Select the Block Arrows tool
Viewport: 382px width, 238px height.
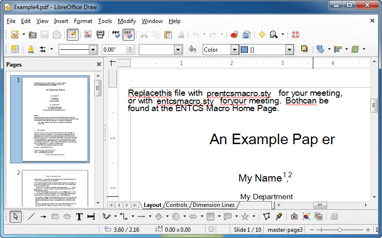(x=193, y=216)
